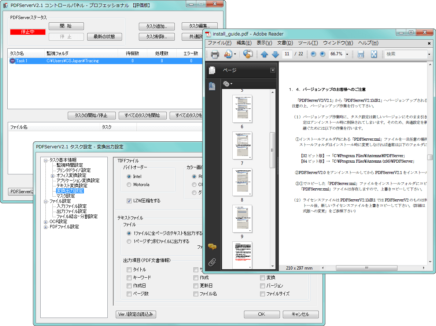
Task: Click the fit one full page icon
Action: click(374, 54)
